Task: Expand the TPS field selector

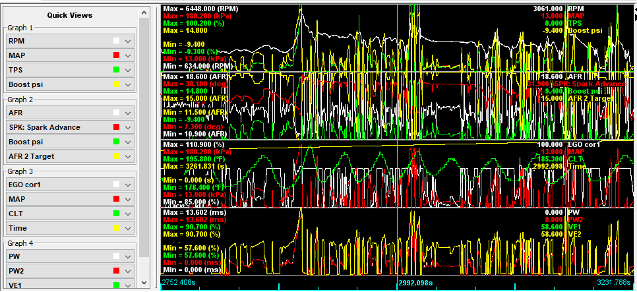Action: (x=129, y=70)
